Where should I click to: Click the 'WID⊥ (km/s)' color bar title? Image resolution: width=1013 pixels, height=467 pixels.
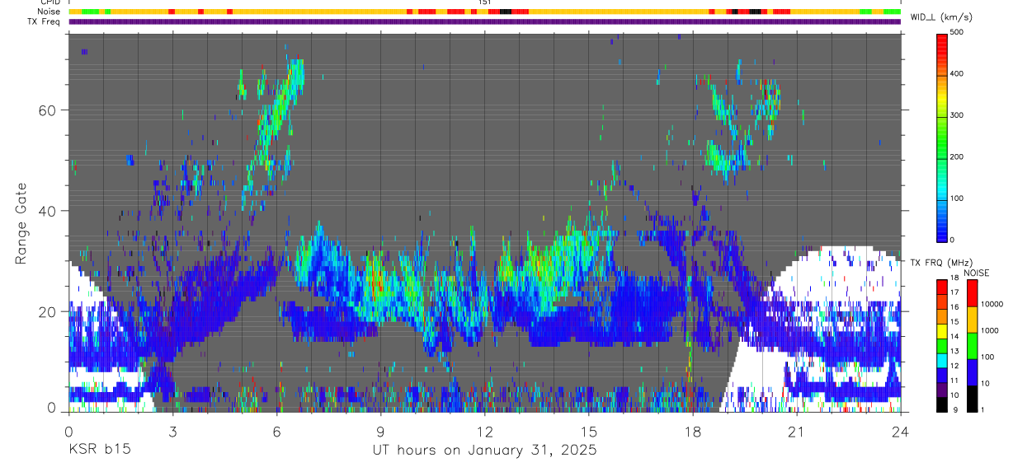tap(940, 17)
